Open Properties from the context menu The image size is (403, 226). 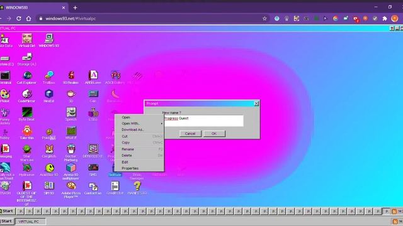click(139, 168)
